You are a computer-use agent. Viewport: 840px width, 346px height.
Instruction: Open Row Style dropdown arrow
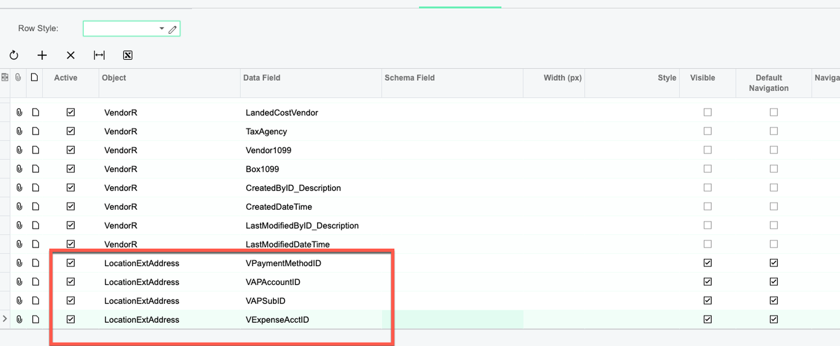click(161, 29)
